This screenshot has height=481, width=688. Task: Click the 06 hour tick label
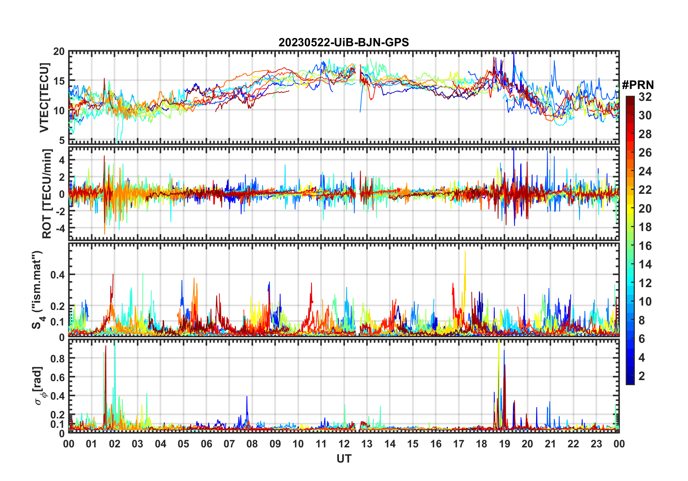coord(206,444)
